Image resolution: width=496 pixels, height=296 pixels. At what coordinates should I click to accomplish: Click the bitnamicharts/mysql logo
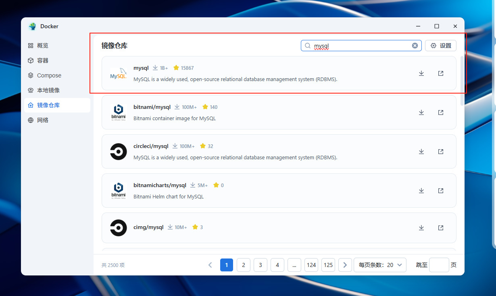[119, 191]
